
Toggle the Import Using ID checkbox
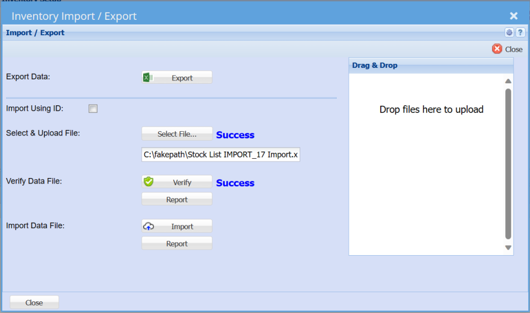pos(93,109)
